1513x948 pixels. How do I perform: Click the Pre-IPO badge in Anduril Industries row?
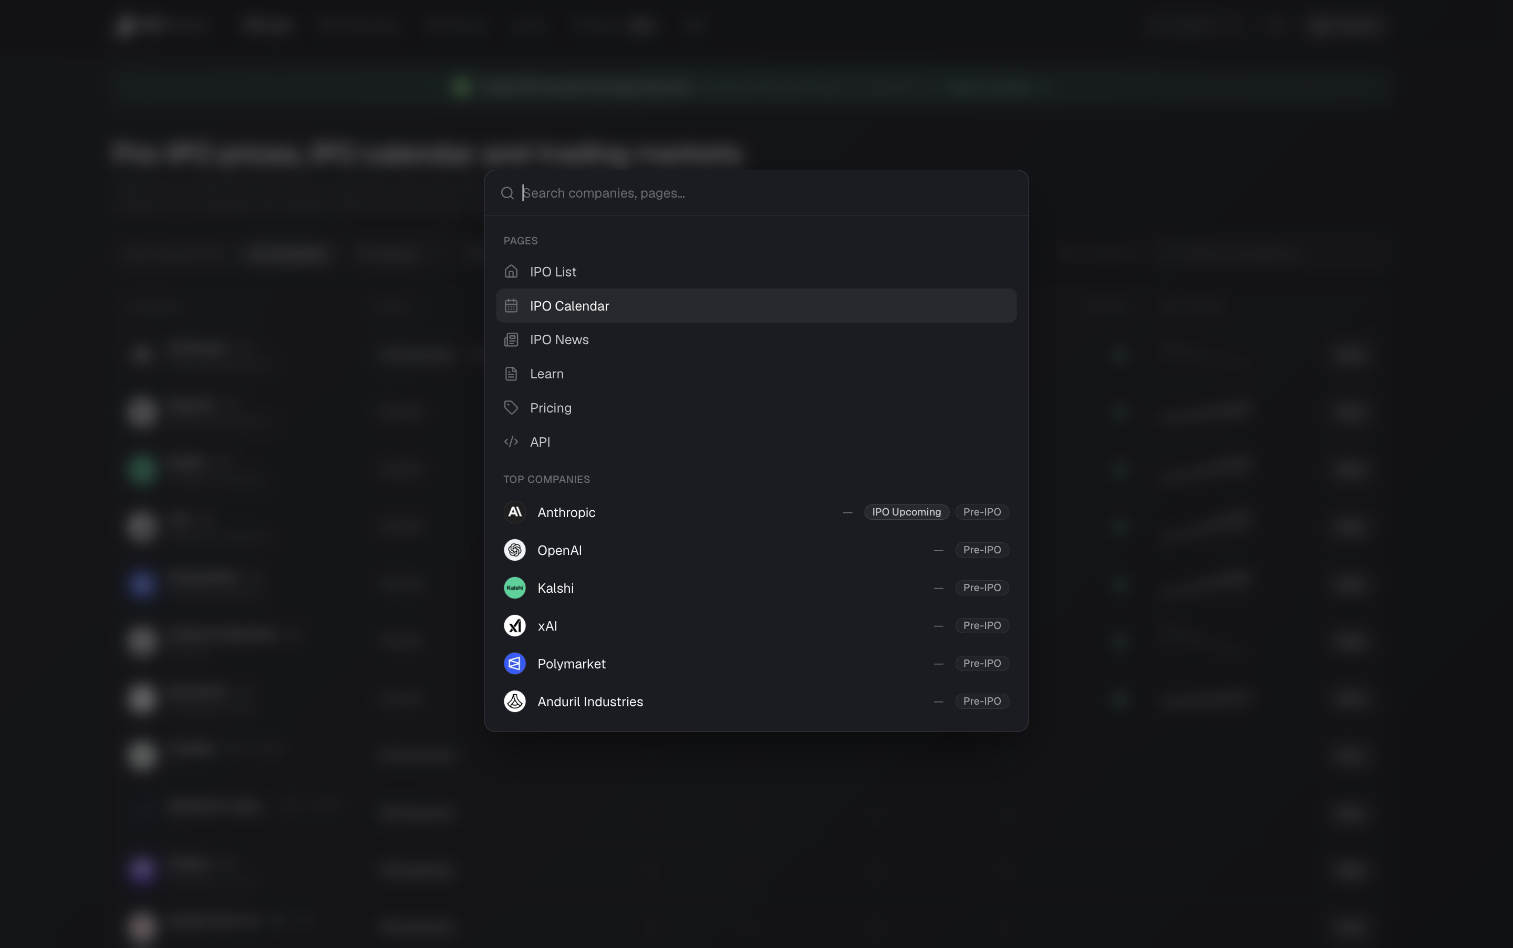pos(982,702)
